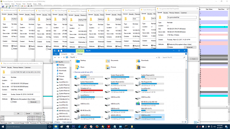Screen dimensions: 230x129
Task: Open the TOSHIBA EXT (I:) drive icon
Action: click(x=77, y=90)
